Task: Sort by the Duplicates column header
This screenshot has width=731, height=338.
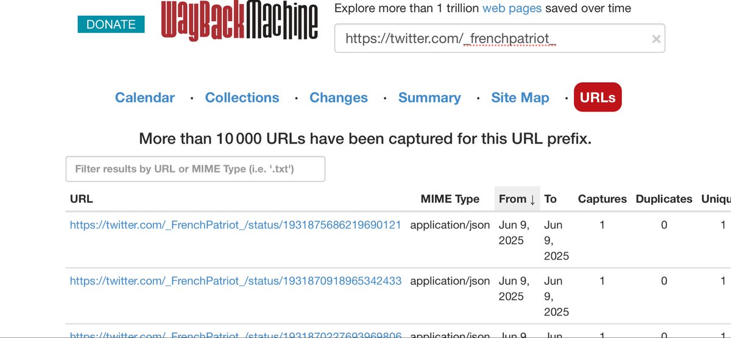Action: (x=664, y=199)
